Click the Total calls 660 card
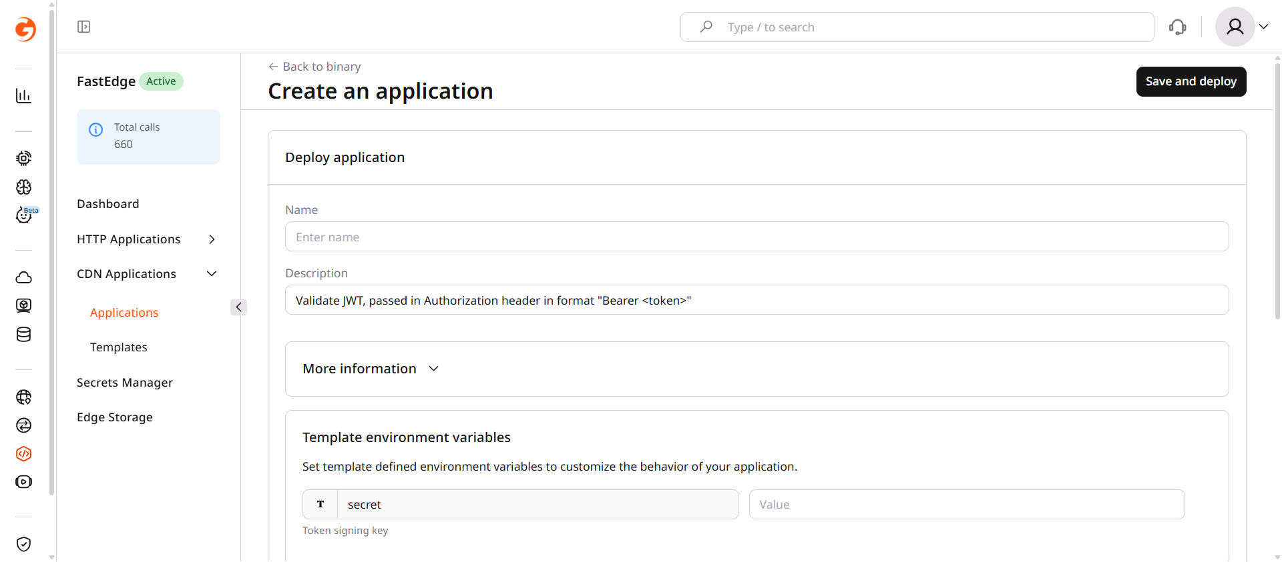1282x562 pixels. click(148, 137)
